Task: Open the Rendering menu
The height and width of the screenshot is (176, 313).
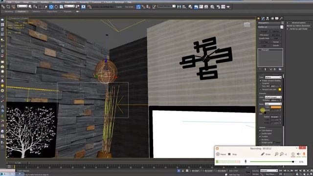Action: click(84, 2)
